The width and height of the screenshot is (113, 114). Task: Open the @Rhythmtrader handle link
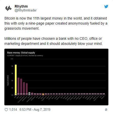pos(25,10)
